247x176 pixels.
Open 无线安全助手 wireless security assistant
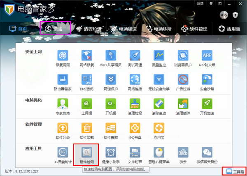point(159,82)
